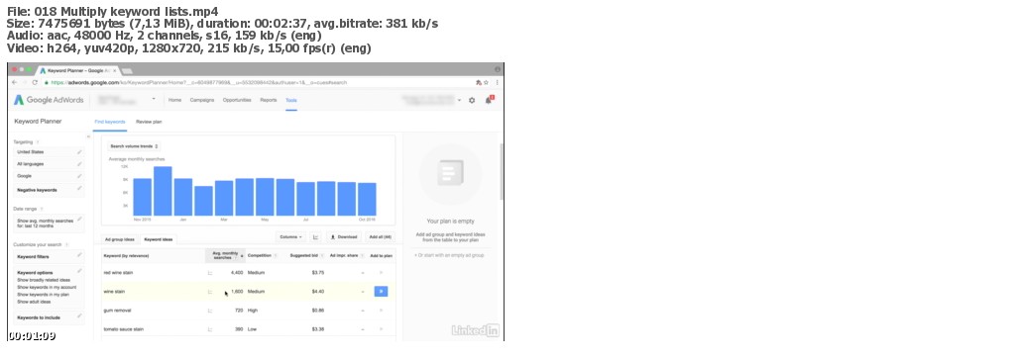Add gum removal to plan arrow
This screenshot has height=359, width=1015.
point(381,311)
